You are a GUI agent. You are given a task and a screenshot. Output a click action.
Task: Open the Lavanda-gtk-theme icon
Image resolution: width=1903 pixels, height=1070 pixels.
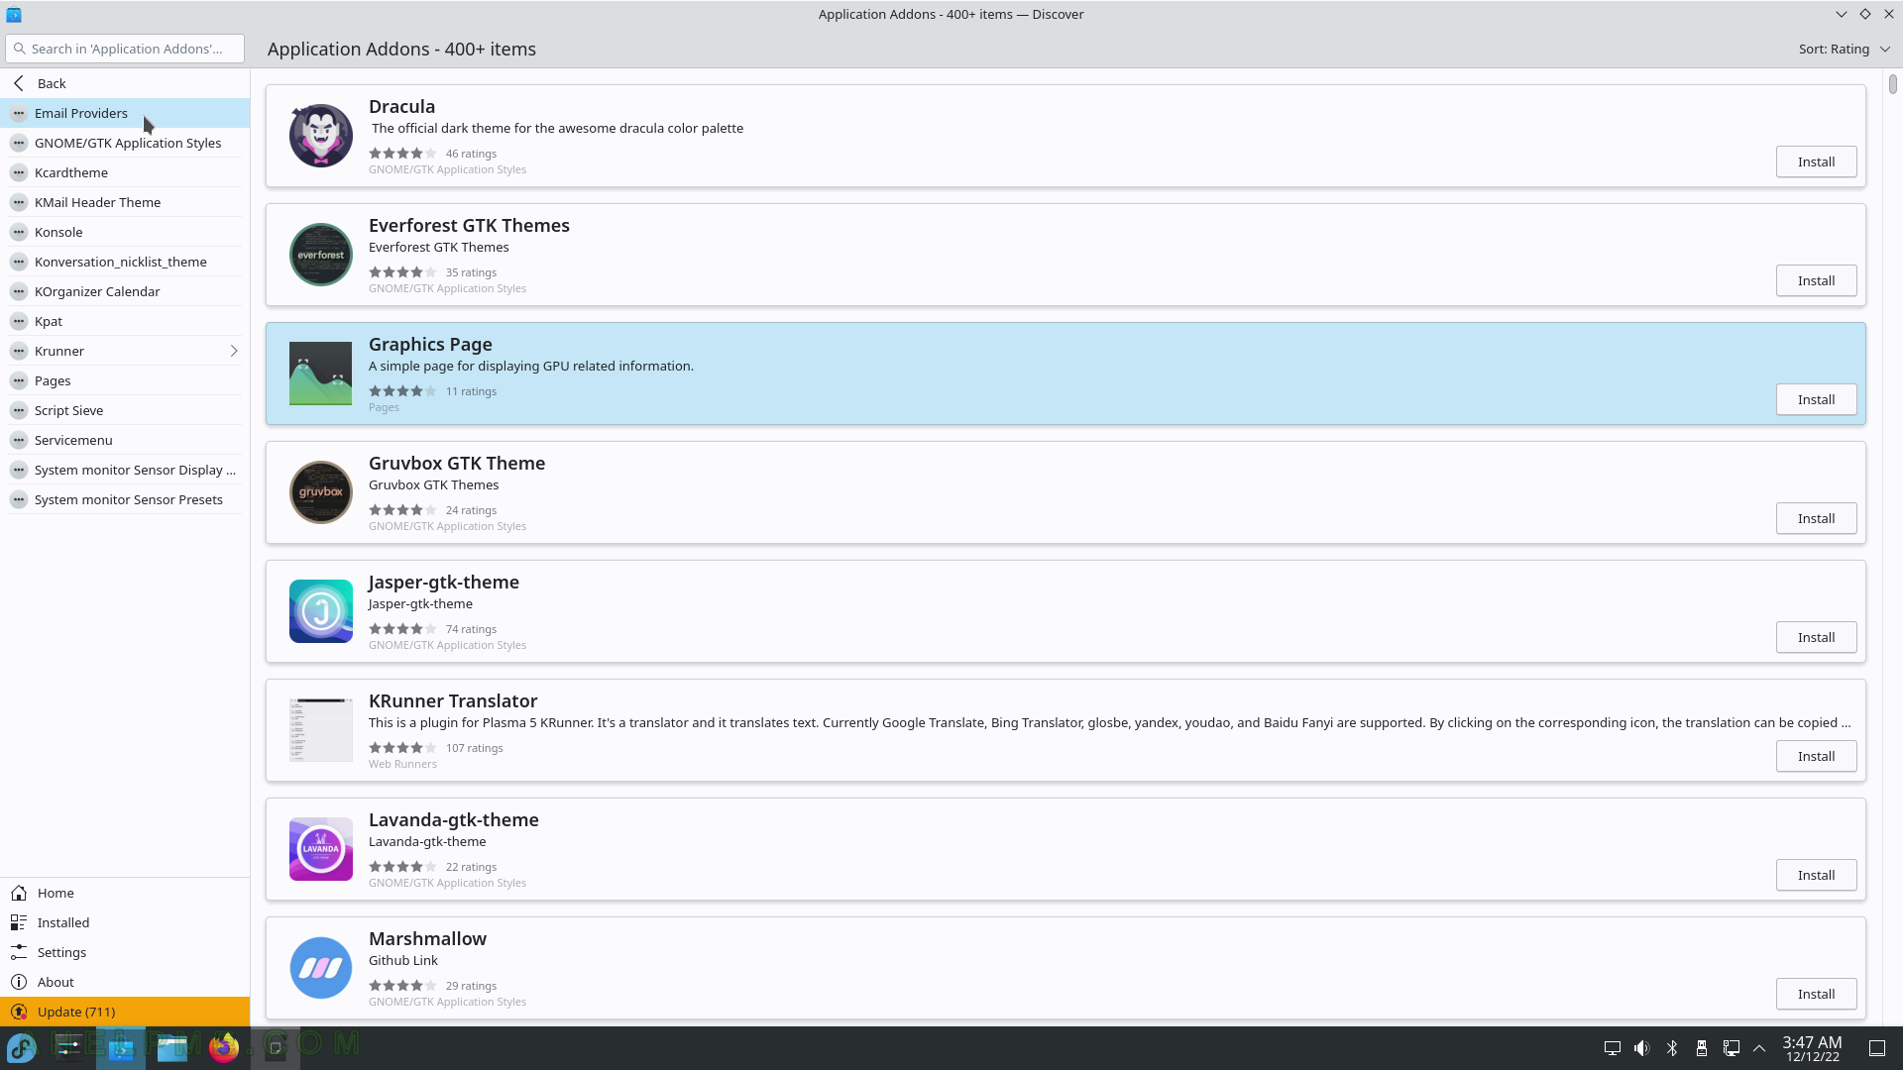[320, 849]
